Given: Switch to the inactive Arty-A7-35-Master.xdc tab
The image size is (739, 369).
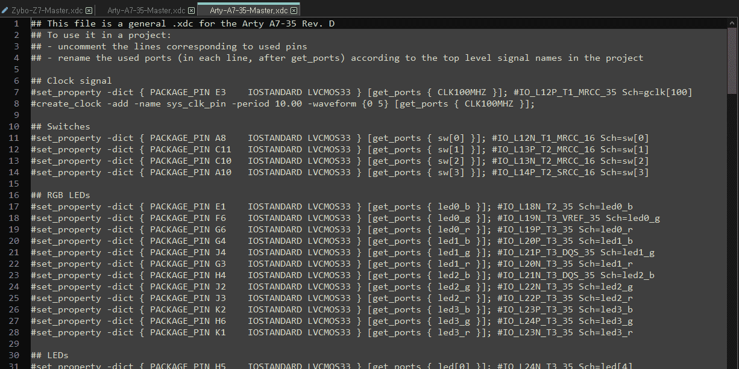Looking at the screenshot, I should (x=146, y=10).
